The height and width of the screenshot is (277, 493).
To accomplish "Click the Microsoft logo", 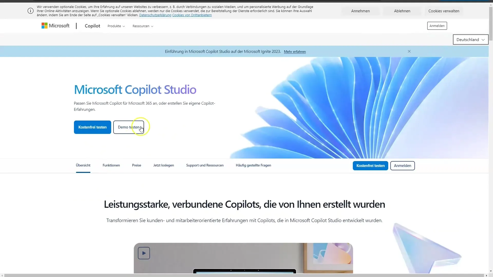I will 55,26.
